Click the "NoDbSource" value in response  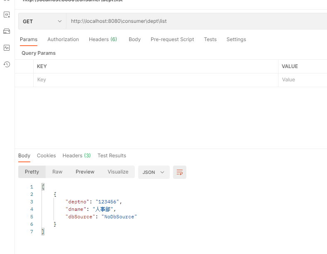point(119,217)
